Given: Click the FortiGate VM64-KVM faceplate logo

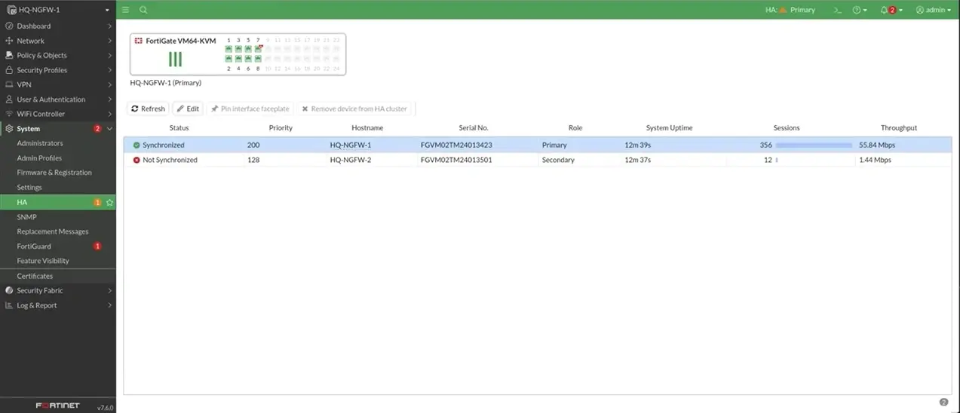Looking at the screenshot, I should (x=139, y=41).
